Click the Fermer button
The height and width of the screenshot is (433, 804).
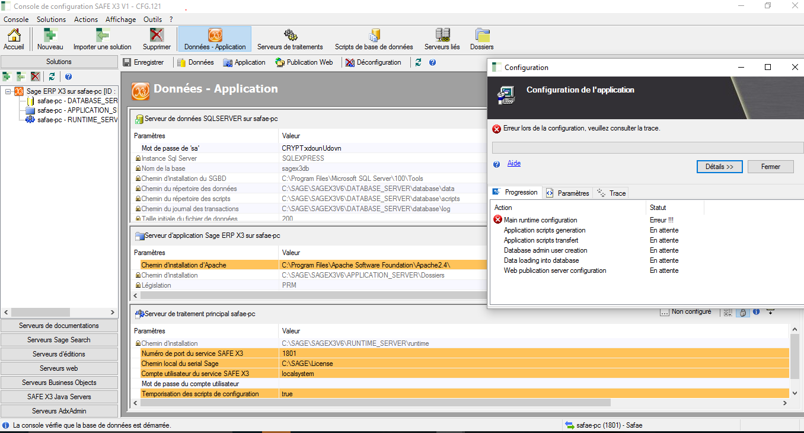[x=770, y=167]
